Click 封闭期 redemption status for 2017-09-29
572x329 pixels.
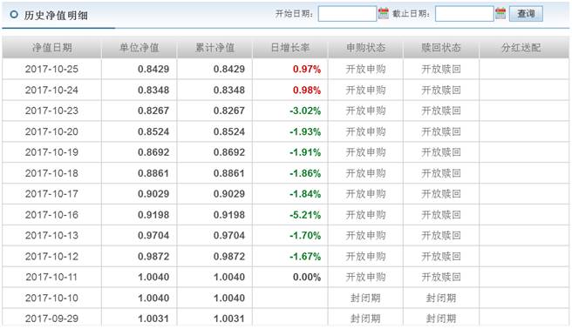(x=441, y=319)
